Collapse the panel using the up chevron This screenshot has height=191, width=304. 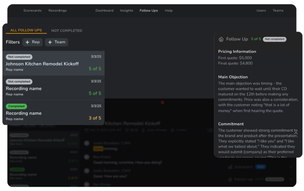296,133
